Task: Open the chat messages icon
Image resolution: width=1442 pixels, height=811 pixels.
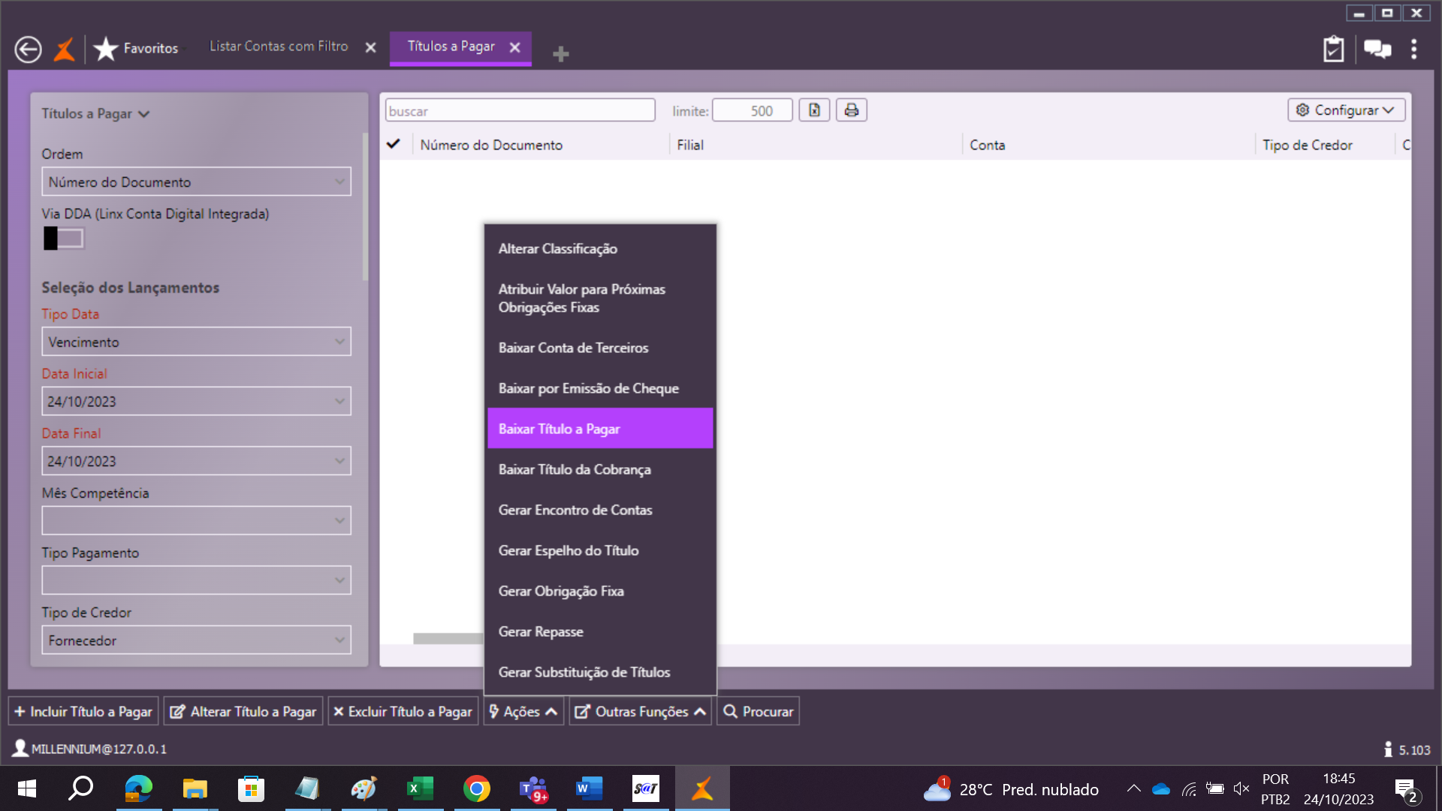Action: click(x=1377, y=50)
